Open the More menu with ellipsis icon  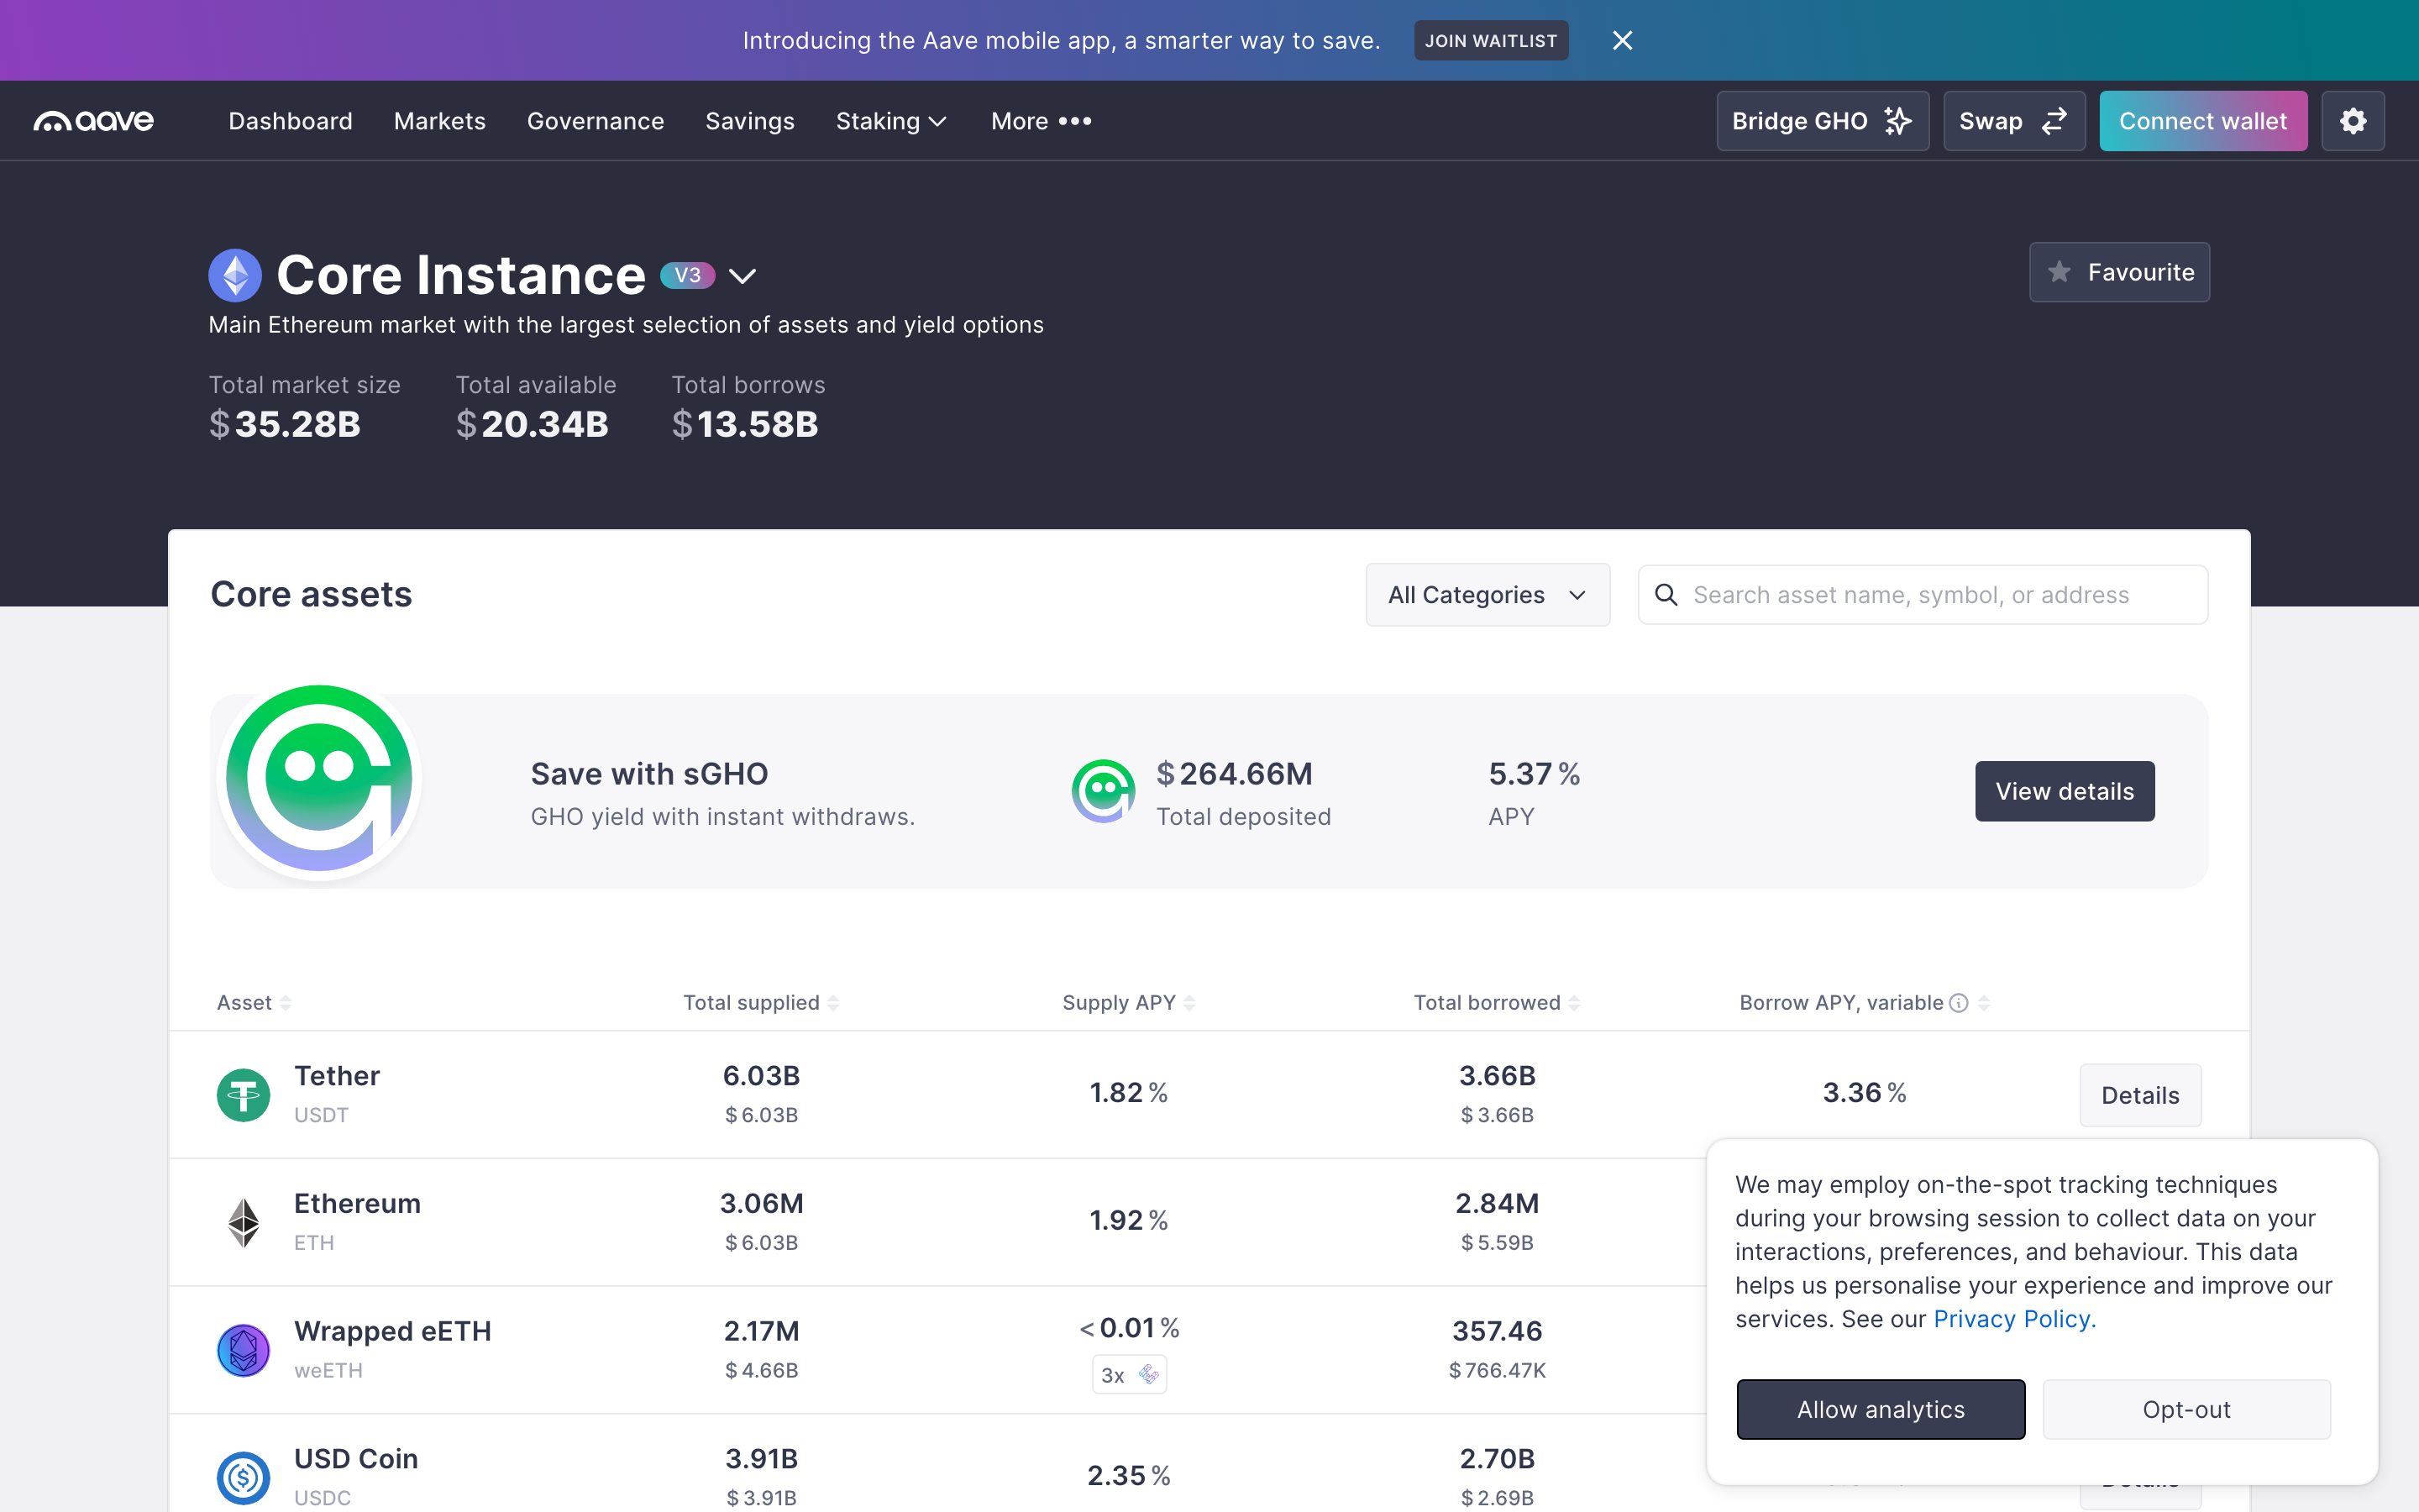(x=1077, y=121)
